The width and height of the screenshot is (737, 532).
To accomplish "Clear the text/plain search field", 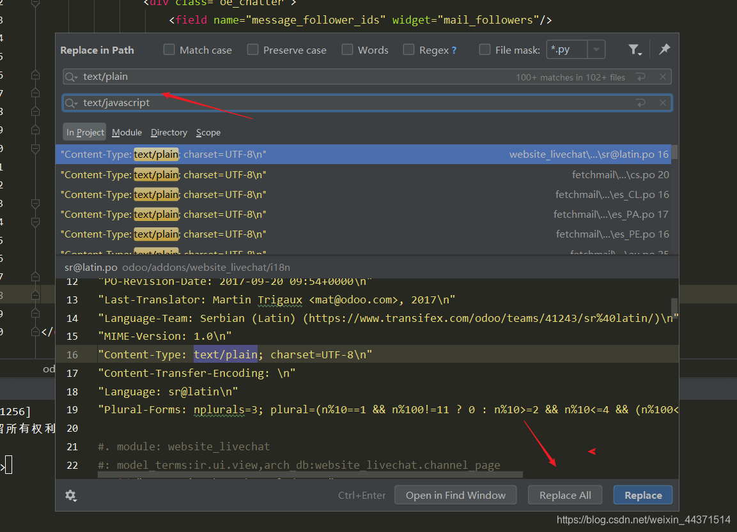I will tap(663, 77).
